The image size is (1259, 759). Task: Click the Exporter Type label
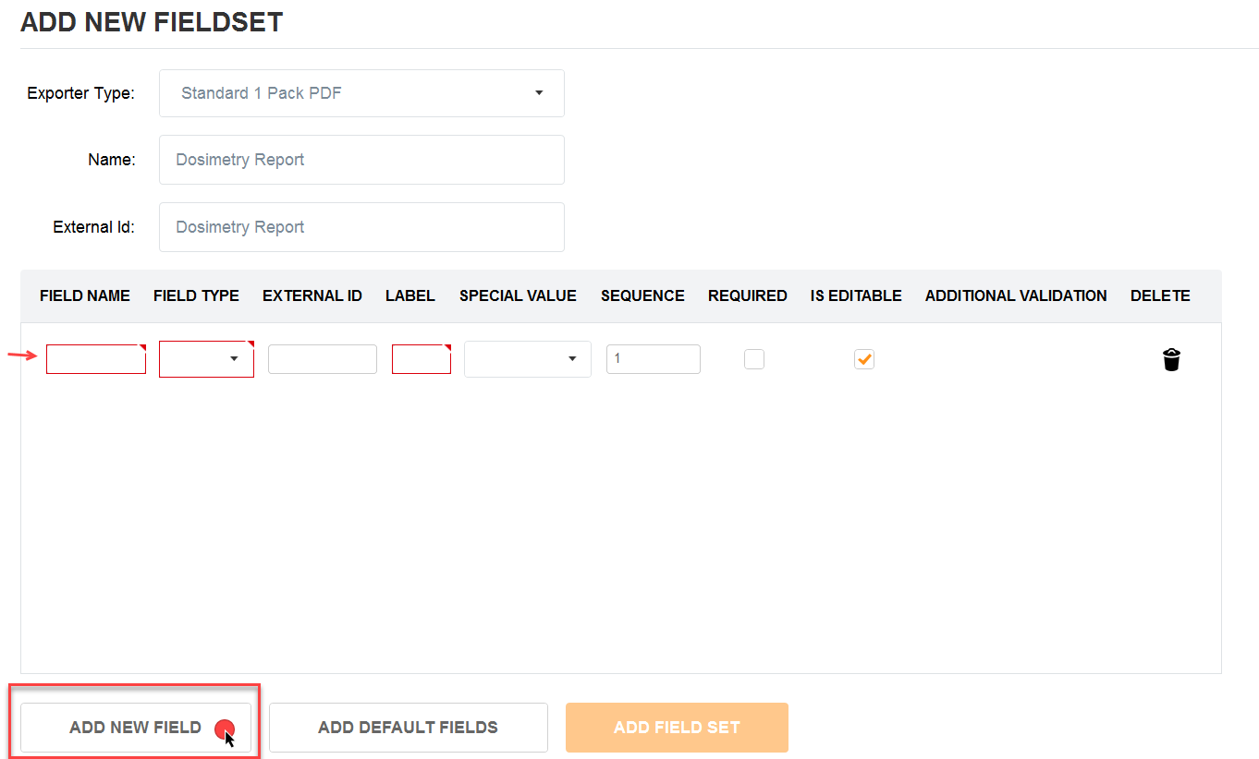81,93
